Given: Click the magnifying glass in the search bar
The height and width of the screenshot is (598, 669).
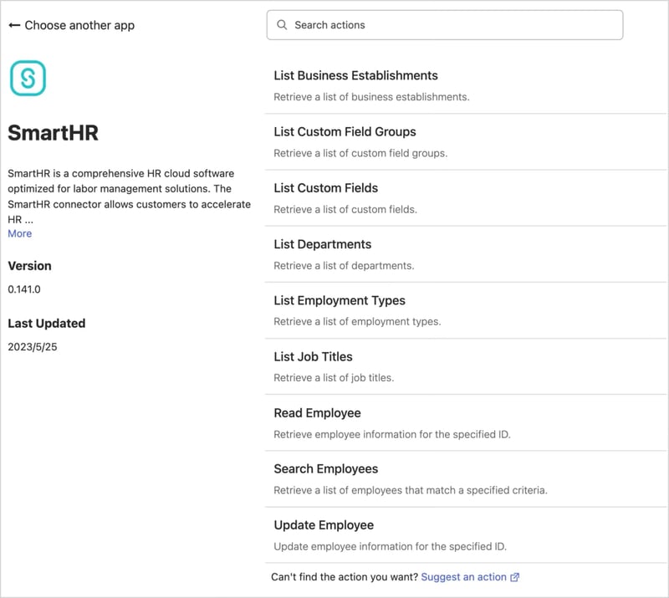Looking at the screenshot, I should pyautogui.click(x=282, y=25).
